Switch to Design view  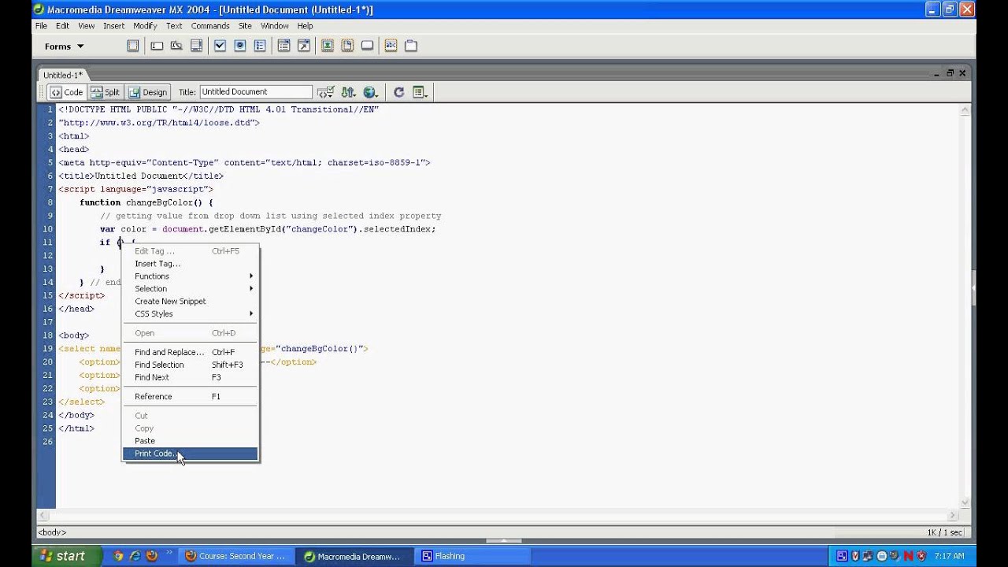coord(148,92)
